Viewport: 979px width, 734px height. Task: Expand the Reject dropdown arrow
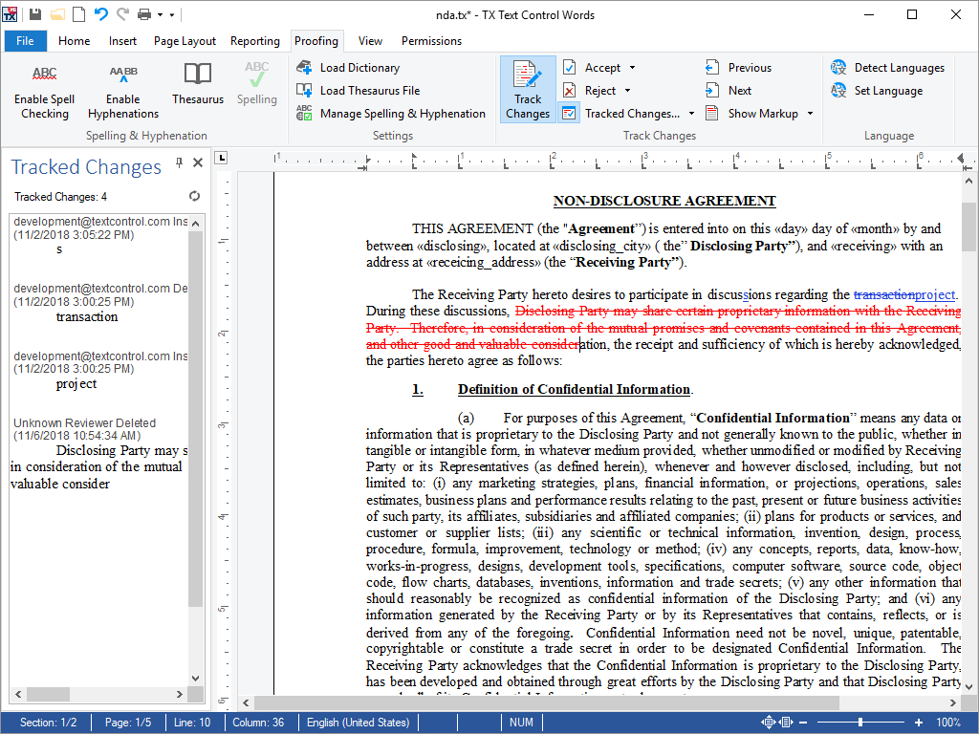pos(628,91)
